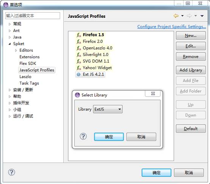The height and width of the screenshot is (184, 210).
Task: Click the Silverlight 1.0 profile icon
Action: tap(79, 55)
